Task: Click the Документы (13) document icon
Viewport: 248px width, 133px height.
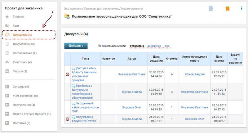Action: (x=7, y=44)
